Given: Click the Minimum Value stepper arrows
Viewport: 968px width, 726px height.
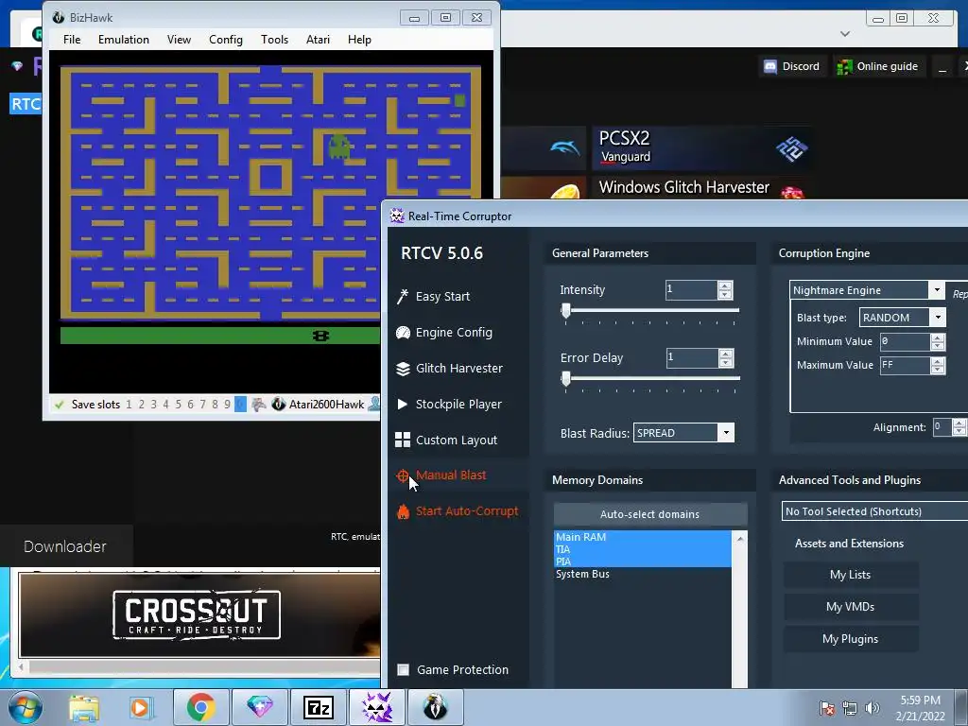Looking at the screenshot, I should click(937, 341).
